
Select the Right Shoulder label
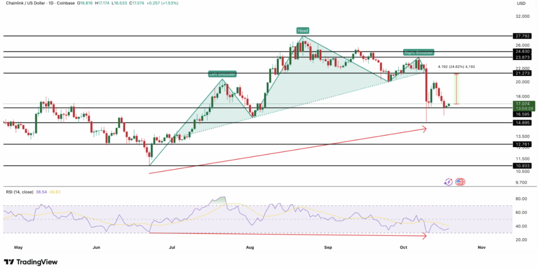pyautogui.click(x=419, y=53)
